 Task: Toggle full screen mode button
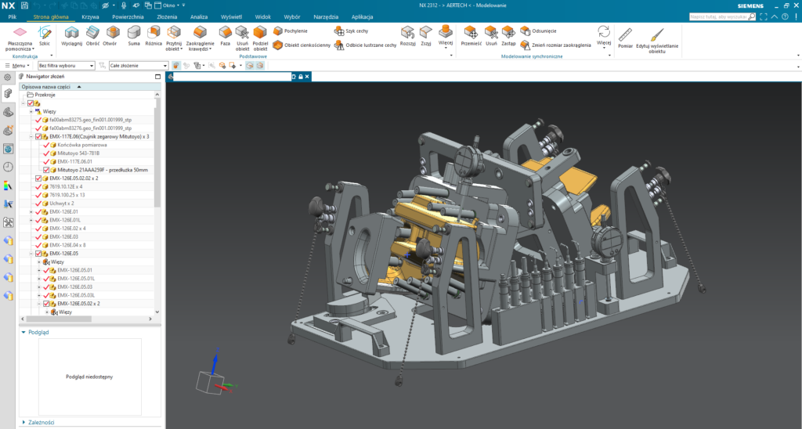pos(764,17)
